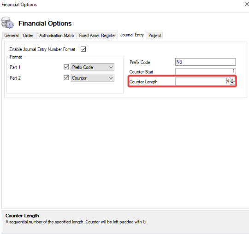Click the Counter Start input field
The height and width of the screenshot is (234, 249).
[x=206, y=71]
